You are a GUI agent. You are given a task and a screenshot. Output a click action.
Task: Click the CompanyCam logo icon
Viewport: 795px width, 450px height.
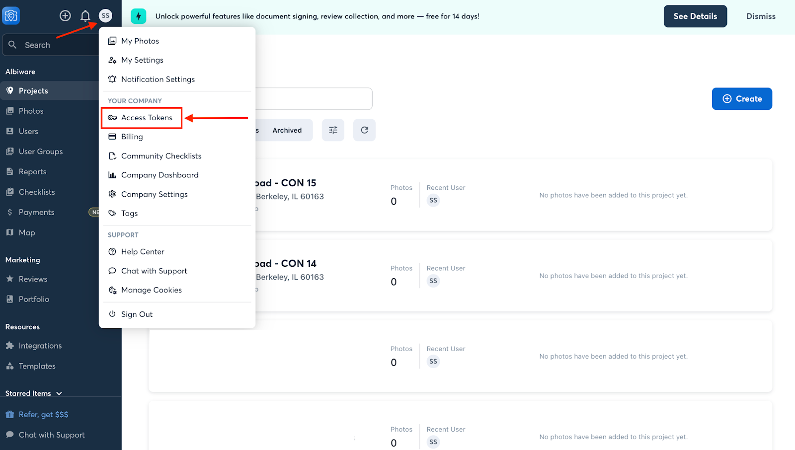click(11, 16)
